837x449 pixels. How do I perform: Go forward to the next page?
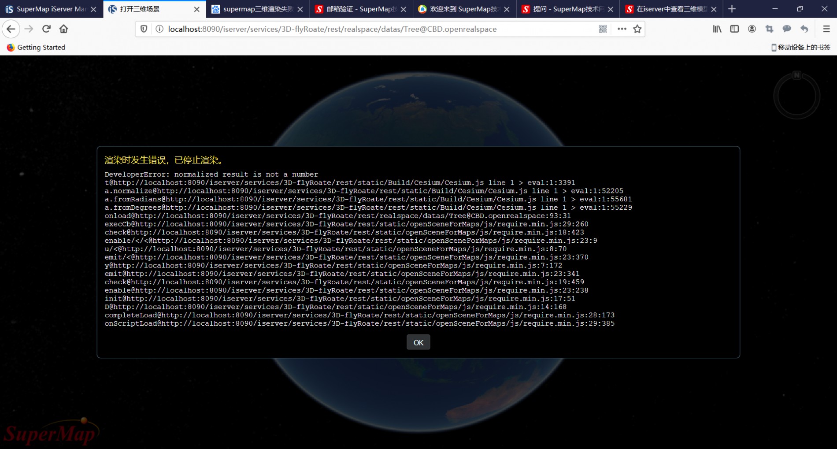point(29,29)
